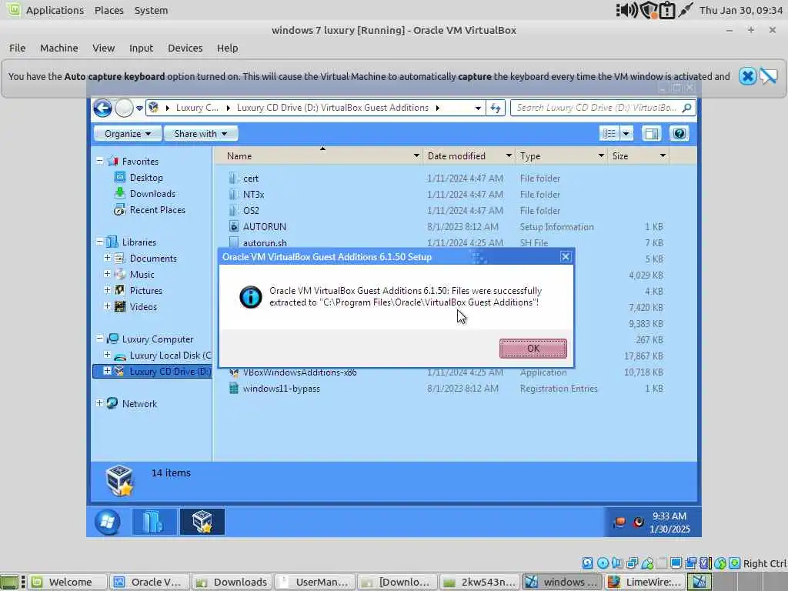
Task: Open the VirtualBox Machine menu
Action: coord(58,48)
